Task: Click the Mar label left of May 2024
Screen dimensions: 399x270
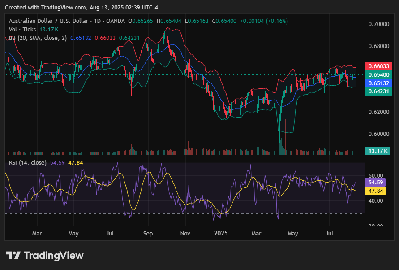Action: coord(37,234)
